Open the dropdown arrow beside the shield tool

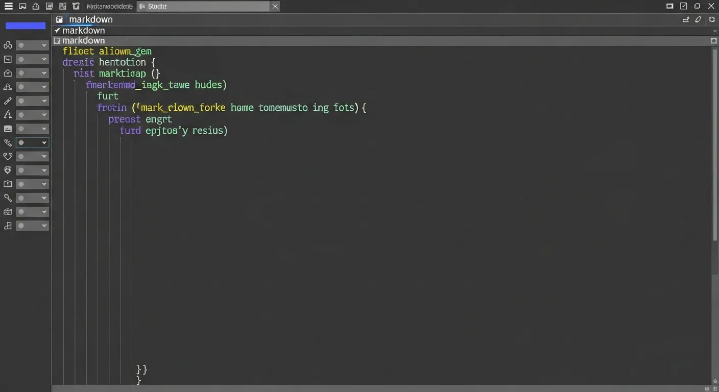tap(44, 170)
